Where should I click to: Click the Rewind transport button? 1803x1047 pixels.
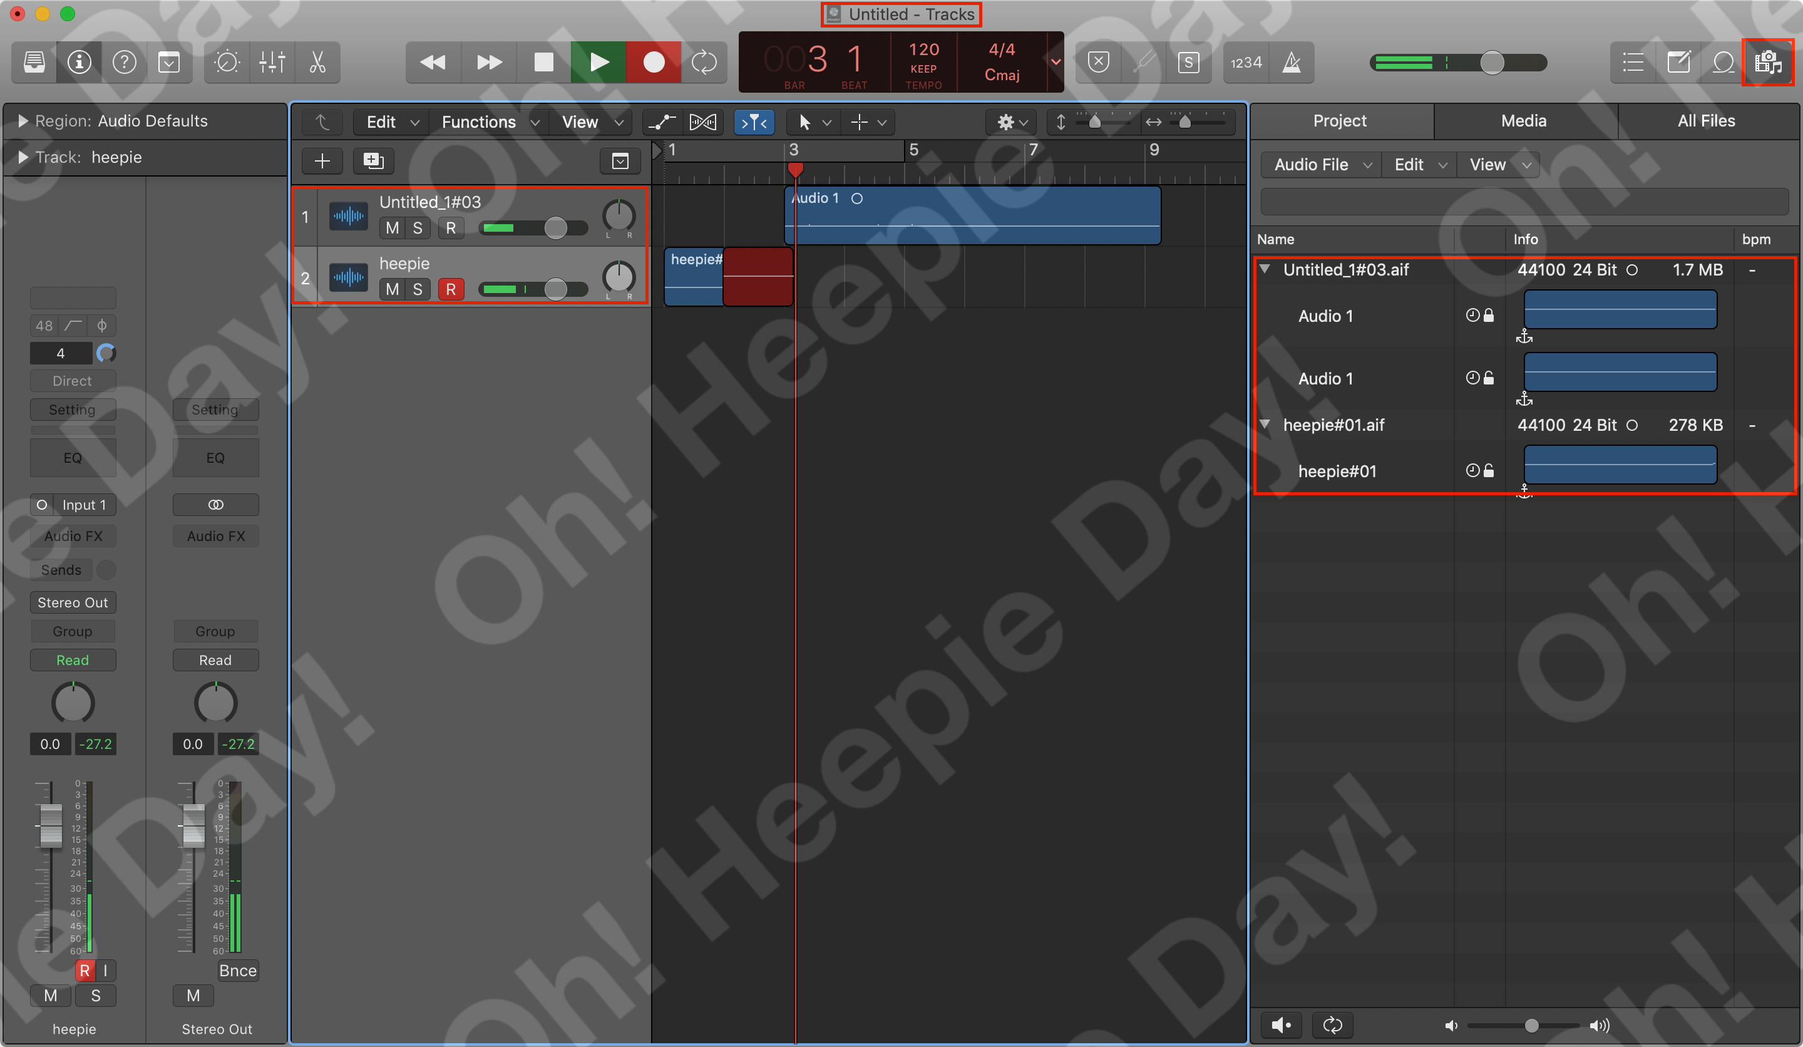pyautogui.click(x=433, y=63)
